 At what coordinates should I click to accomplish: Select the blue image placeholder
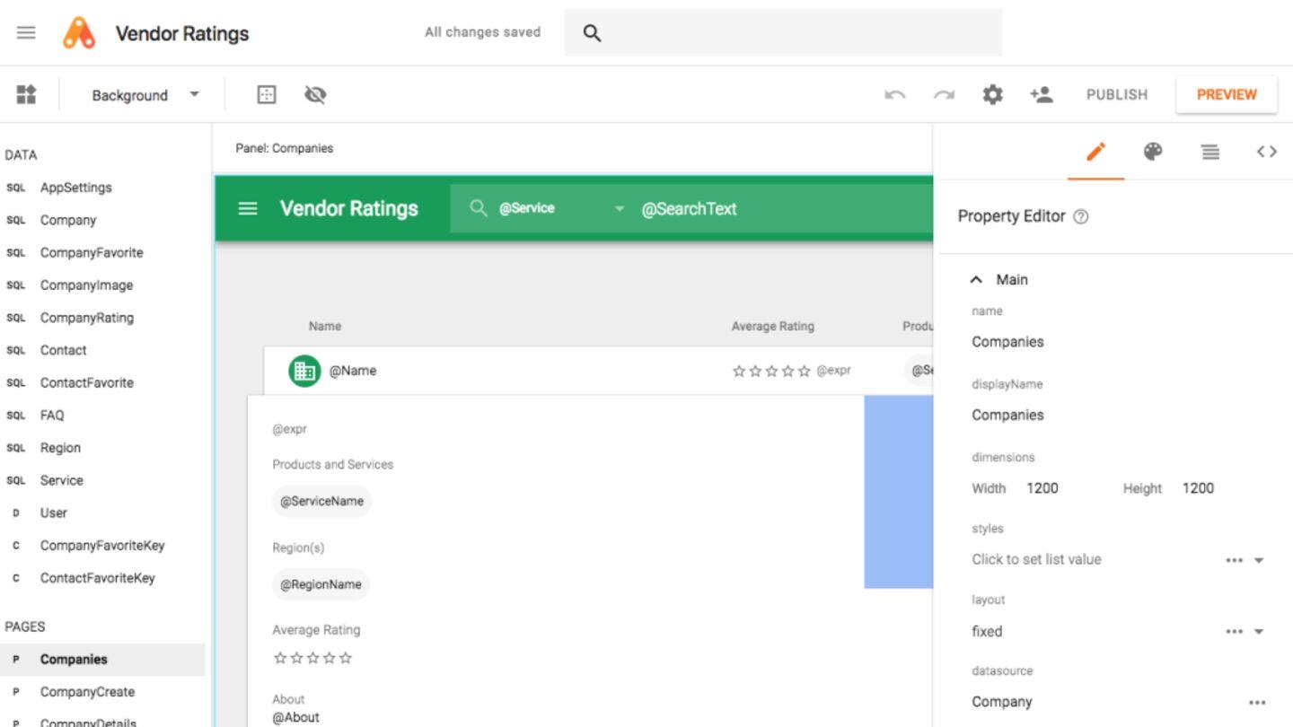pos(899,492)
